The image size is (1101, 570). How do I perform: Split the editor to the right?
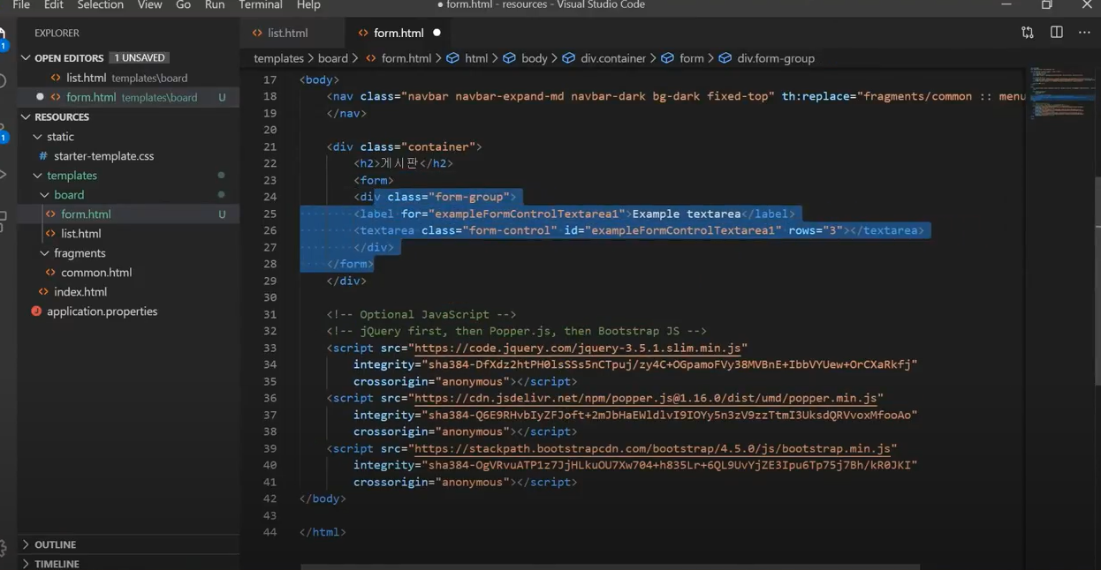click(1056, 33)
